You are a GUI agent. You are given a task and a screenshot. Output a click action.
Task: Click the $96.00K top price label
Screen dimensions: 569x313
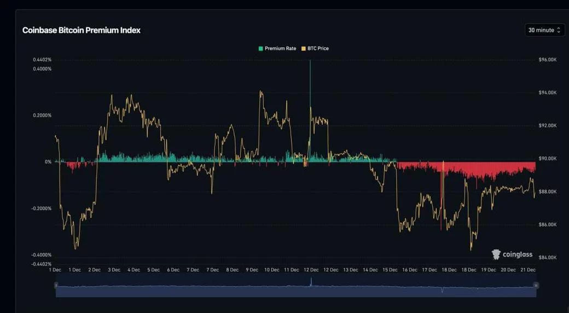[x=547, y=60]
